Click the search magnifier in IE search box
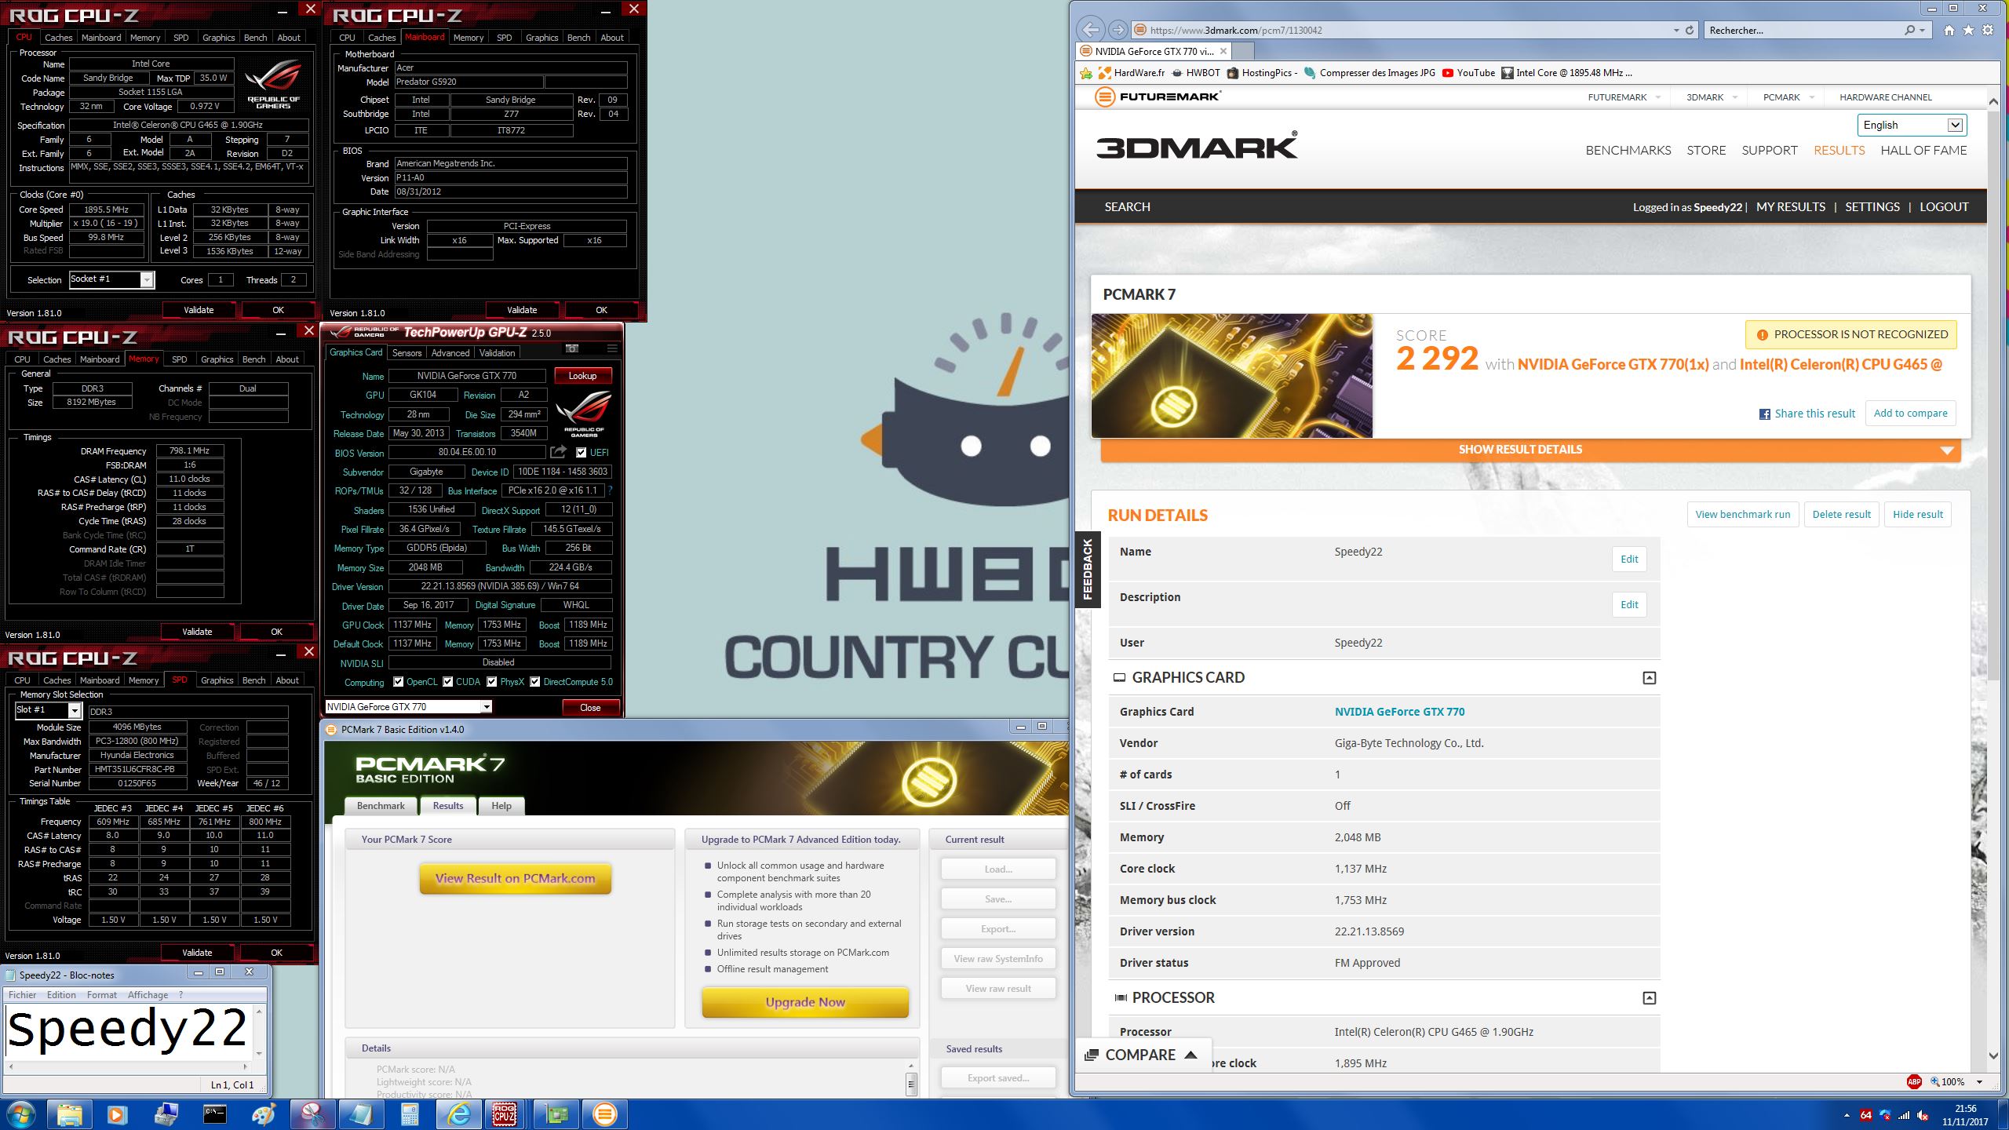Screen dimensions: 2009x1130 click(1909, 30)
